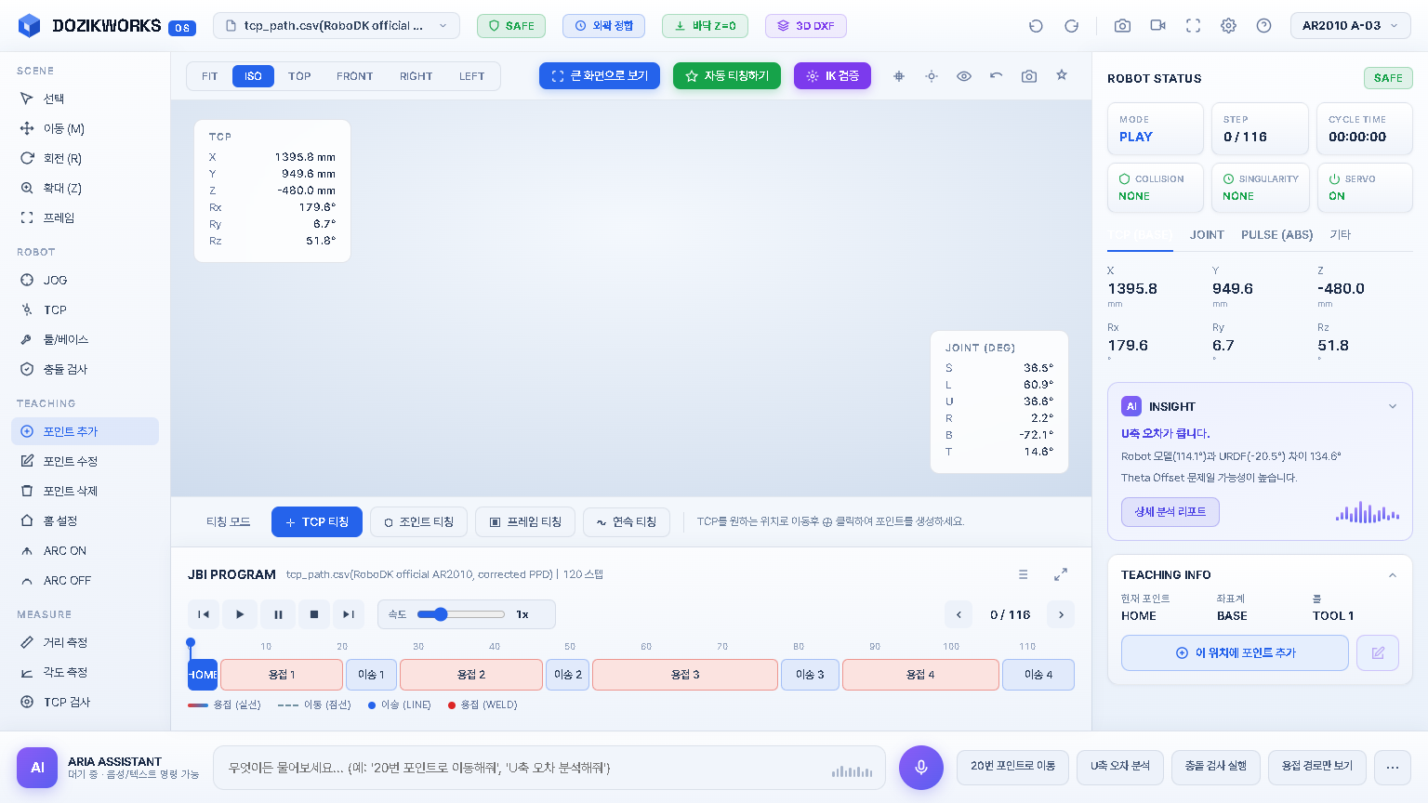The image size is (1428, 803).
Task: Toggle the SAFE badge in top bar
Action: coord(511,26)
